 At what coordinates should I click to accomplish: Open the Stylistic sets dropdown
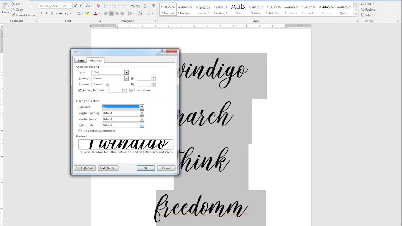pos(142,125)
